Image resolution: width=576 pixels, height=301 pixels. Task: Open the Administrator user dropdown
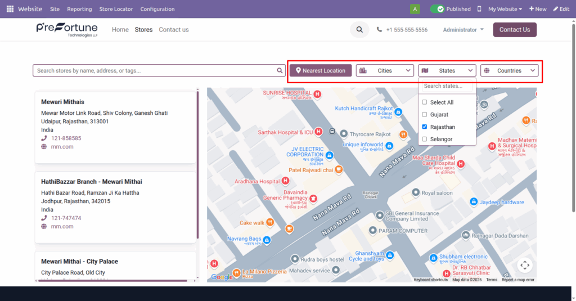pos(463,30)
